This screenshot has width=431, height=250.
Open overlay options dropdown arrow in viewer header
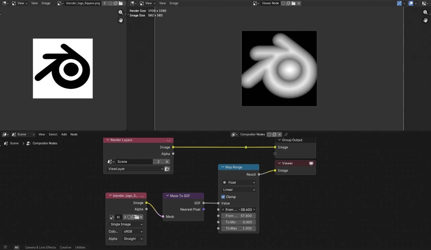(416, 3)
